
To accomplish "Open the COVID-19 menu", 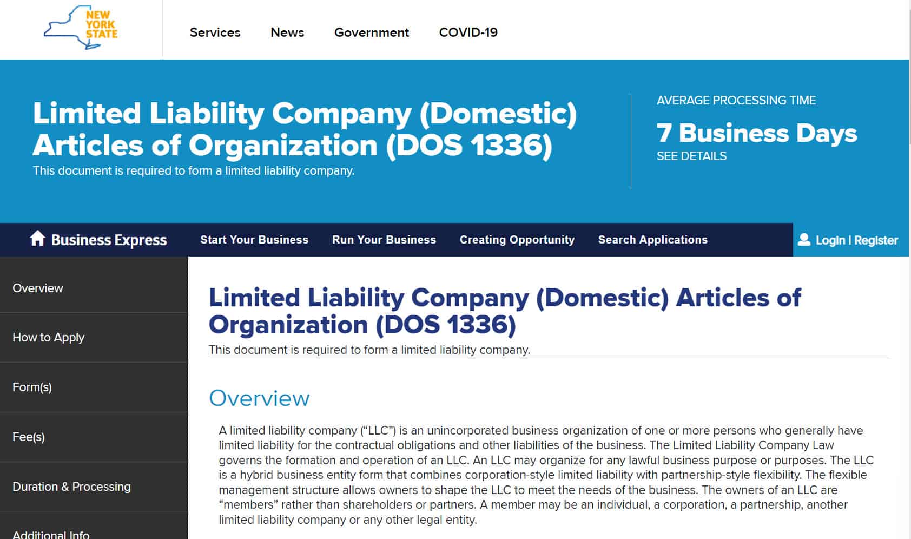I will click(x=468, y=32).
